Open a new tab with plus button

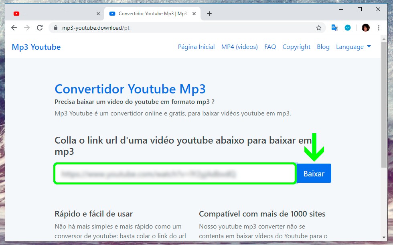click(x=209, y=14)
